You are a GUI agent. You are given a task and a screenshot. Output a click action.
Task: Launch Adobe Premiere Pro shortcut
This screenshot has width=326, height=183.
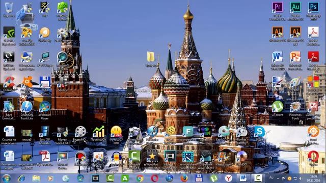click(277, 11)
